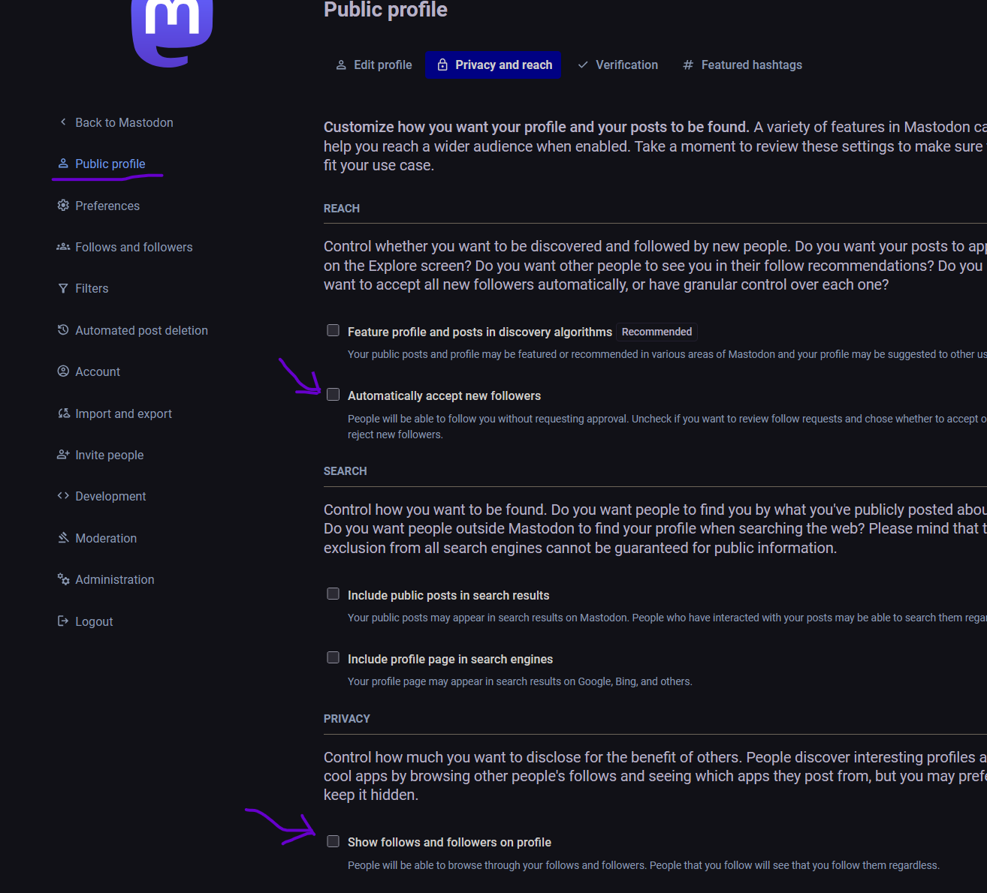Screen dimensions: 987x893
Task: Check Automatically accept new followers
Action: [x=334, y=395]
